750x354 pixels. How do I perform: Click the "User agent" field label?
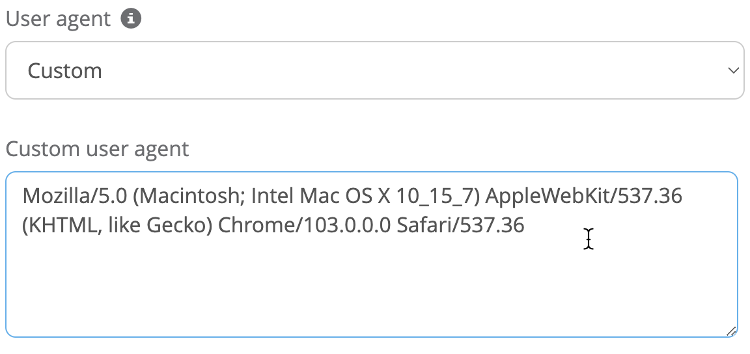(x=59, y=19)
